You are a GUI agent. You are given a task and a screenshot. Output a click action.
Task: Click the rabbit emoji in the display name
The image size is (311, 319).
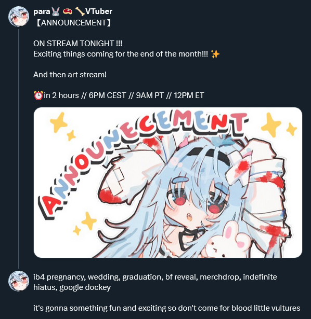56,11
